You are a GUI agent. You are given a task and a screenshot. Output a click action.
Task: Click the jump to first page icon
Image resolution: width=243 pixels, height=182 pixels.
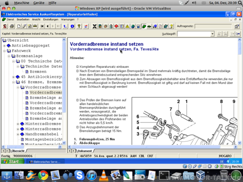pyautogui.click(x=42, y=26)
